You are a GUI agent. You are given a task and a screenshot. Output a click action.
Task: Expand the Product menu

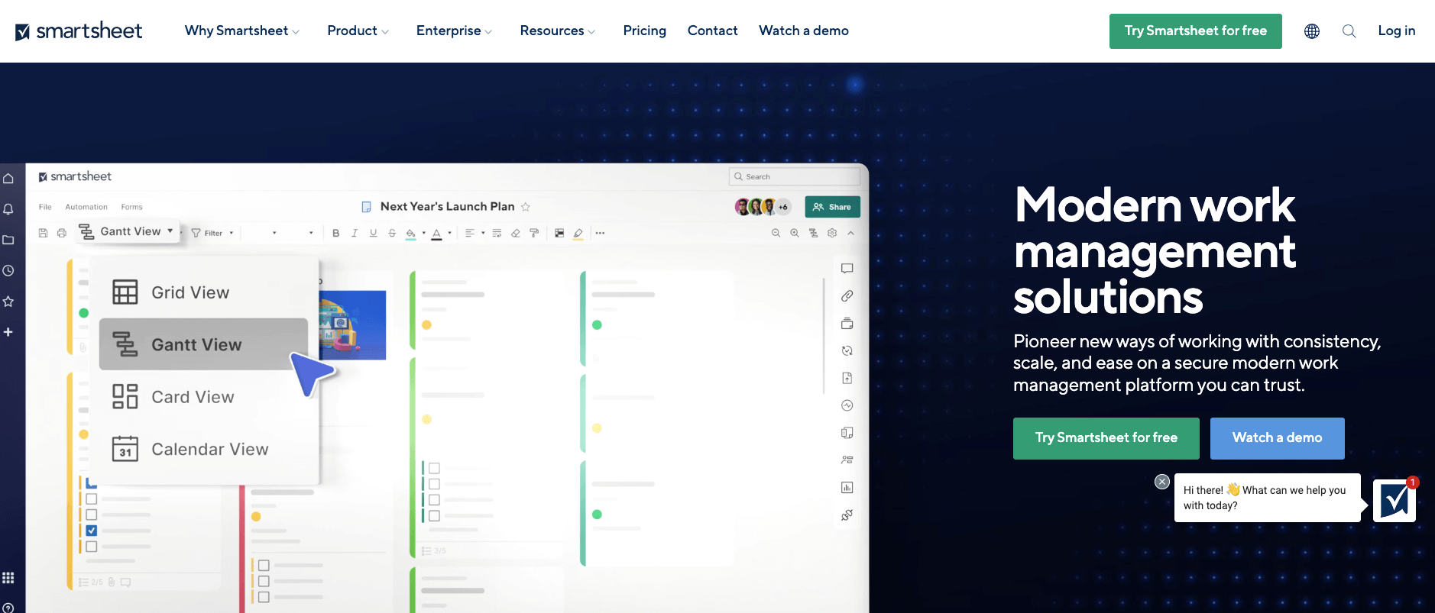pyautogui.click(x=358, y=31)
